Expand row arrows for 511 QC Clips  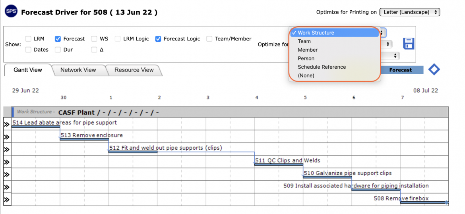tap(7, 162)
